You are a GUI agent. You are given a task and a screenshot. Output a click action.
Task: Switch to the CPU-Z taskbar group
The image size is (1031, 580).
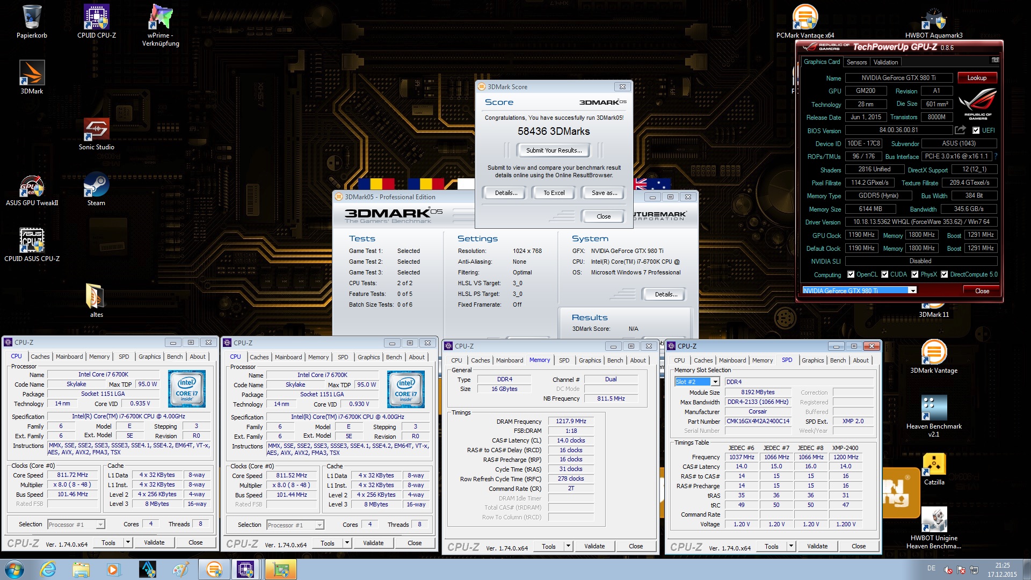(x=246, y=569)
